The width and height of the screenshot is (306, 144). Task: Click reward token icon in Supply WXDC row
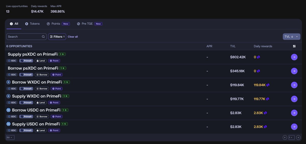pyautogui.click(x=267, y=99)
